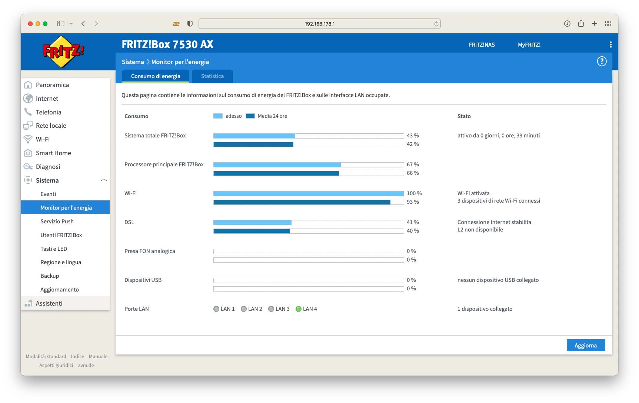The width and height of the screenshot is (639, 403).
Task: Click the Sistema totale adesso 43 % bar
Action: click(x=309, y=136)
